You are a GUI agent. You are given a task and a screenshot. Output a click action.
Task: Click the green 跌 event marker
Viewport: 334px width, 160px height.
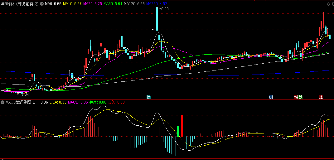pyautogui.click(x=301, y=97)
